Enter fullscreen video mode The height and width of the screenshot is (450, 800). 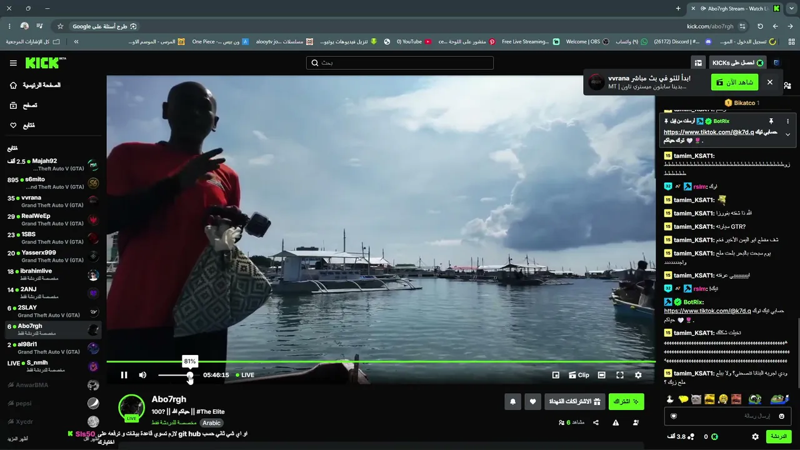(x=620, y=375)
